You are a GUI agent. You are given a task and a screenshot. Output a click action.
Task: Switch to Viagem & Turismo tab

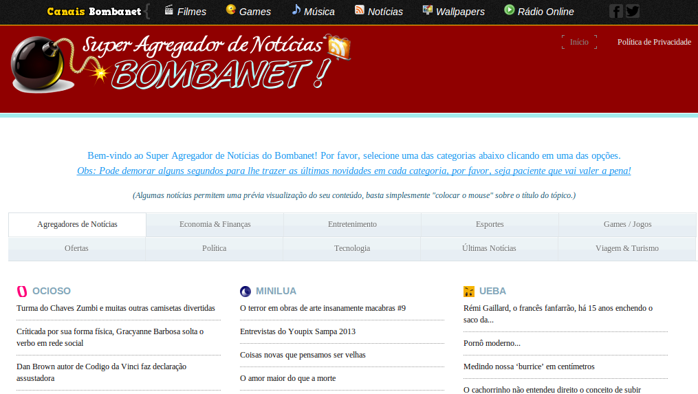(626, 248)
